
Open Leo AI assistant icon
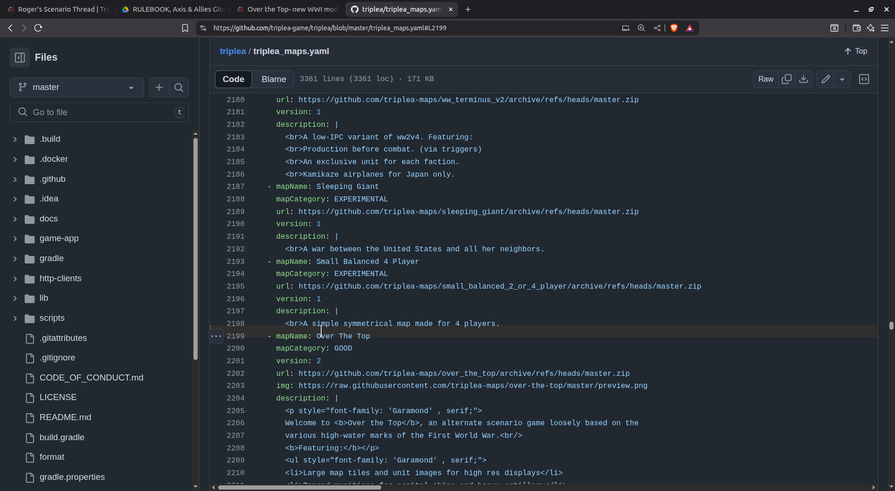pyautogui.click(x=870, y=28)
